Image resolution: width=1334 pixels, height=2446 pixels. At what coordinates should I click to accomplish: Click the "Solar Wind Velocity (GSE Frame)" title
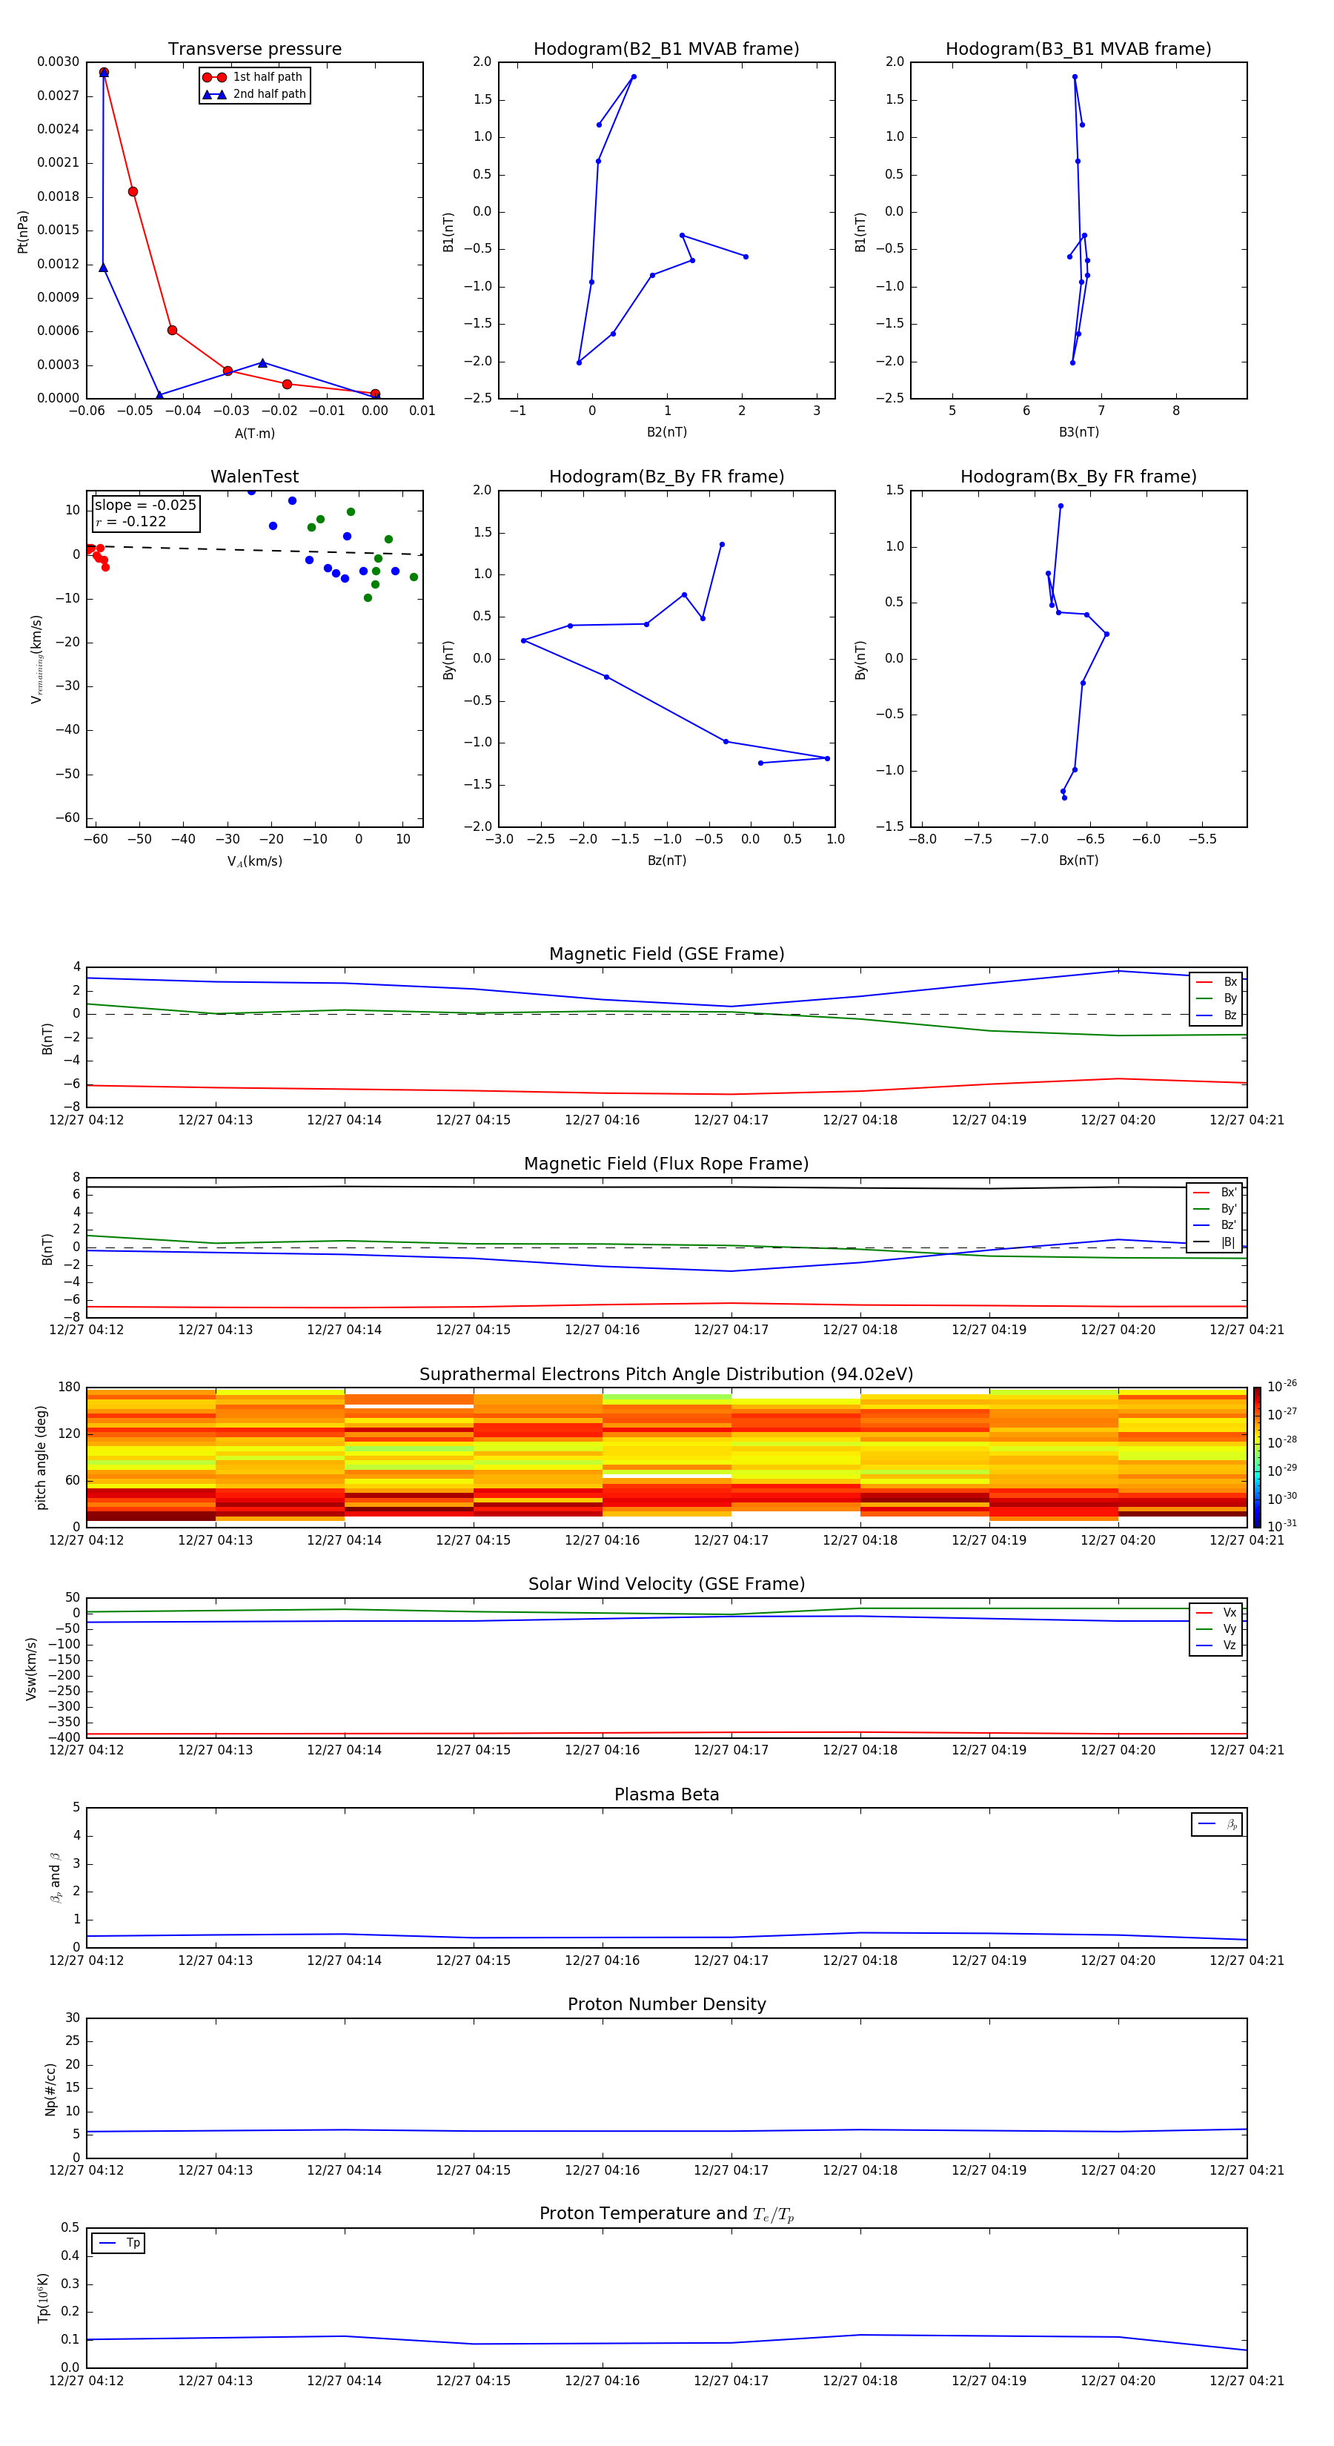[x=666, y=1584]
